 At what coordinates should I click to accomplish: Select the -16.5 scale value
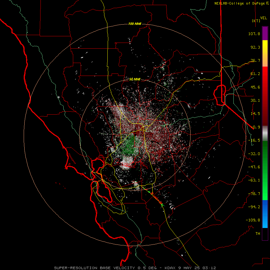coord(254,140)
